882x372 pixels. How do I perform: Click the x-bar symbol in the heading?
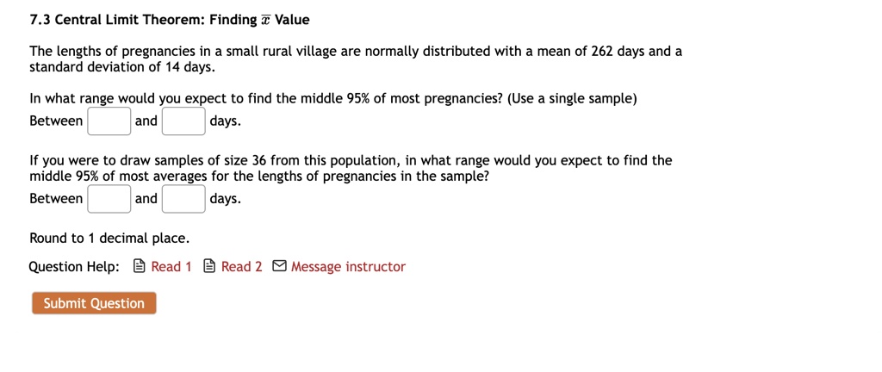pos(265,20)
